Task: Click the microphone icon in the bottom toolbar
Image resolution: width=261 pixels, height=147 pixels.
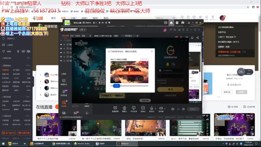Action: tap(151, 108)
